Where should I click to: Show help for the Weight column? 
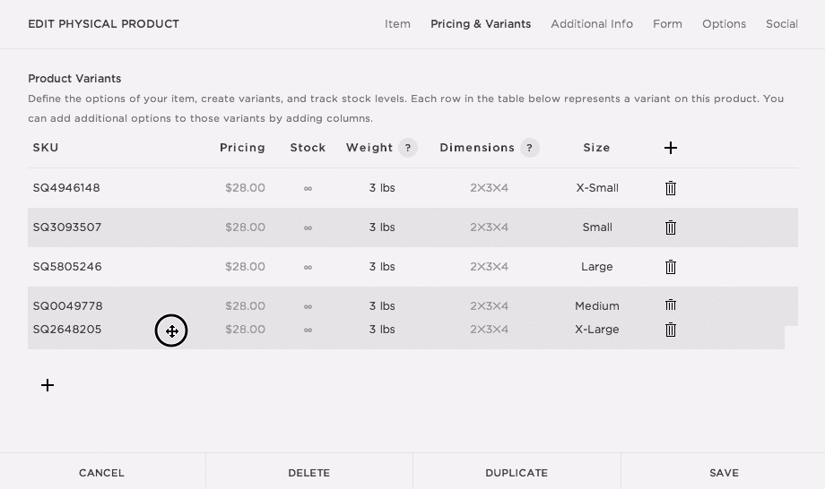[408, 148]
